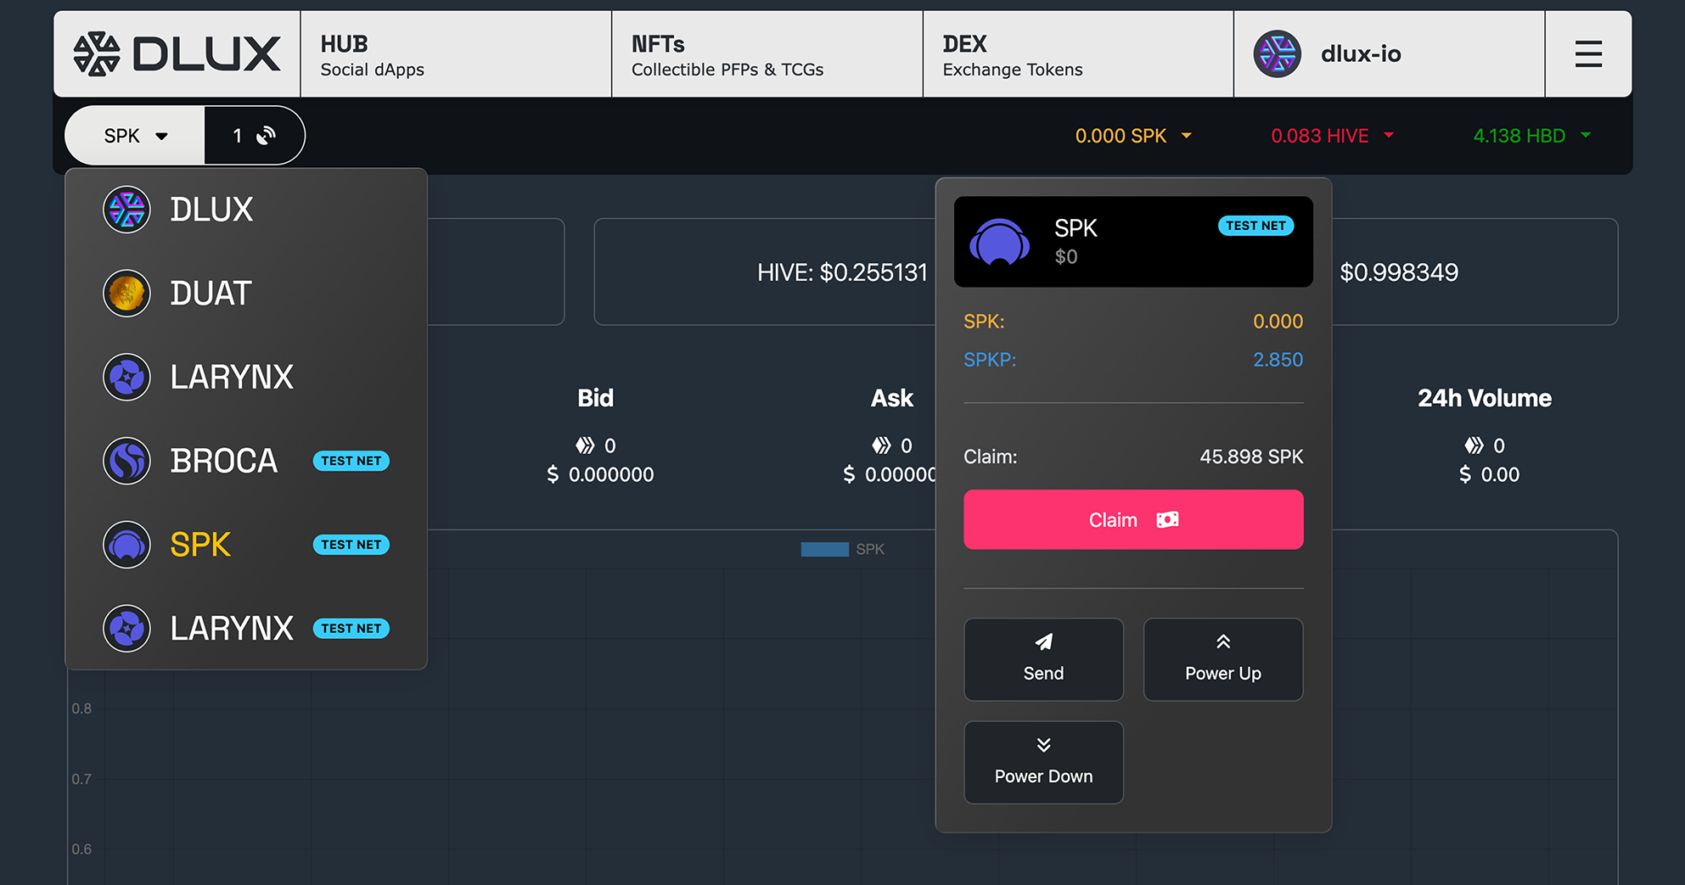Click the $0.998349 price value
The height and width of the screenshot is (885, 1685).
[1399, 272]
